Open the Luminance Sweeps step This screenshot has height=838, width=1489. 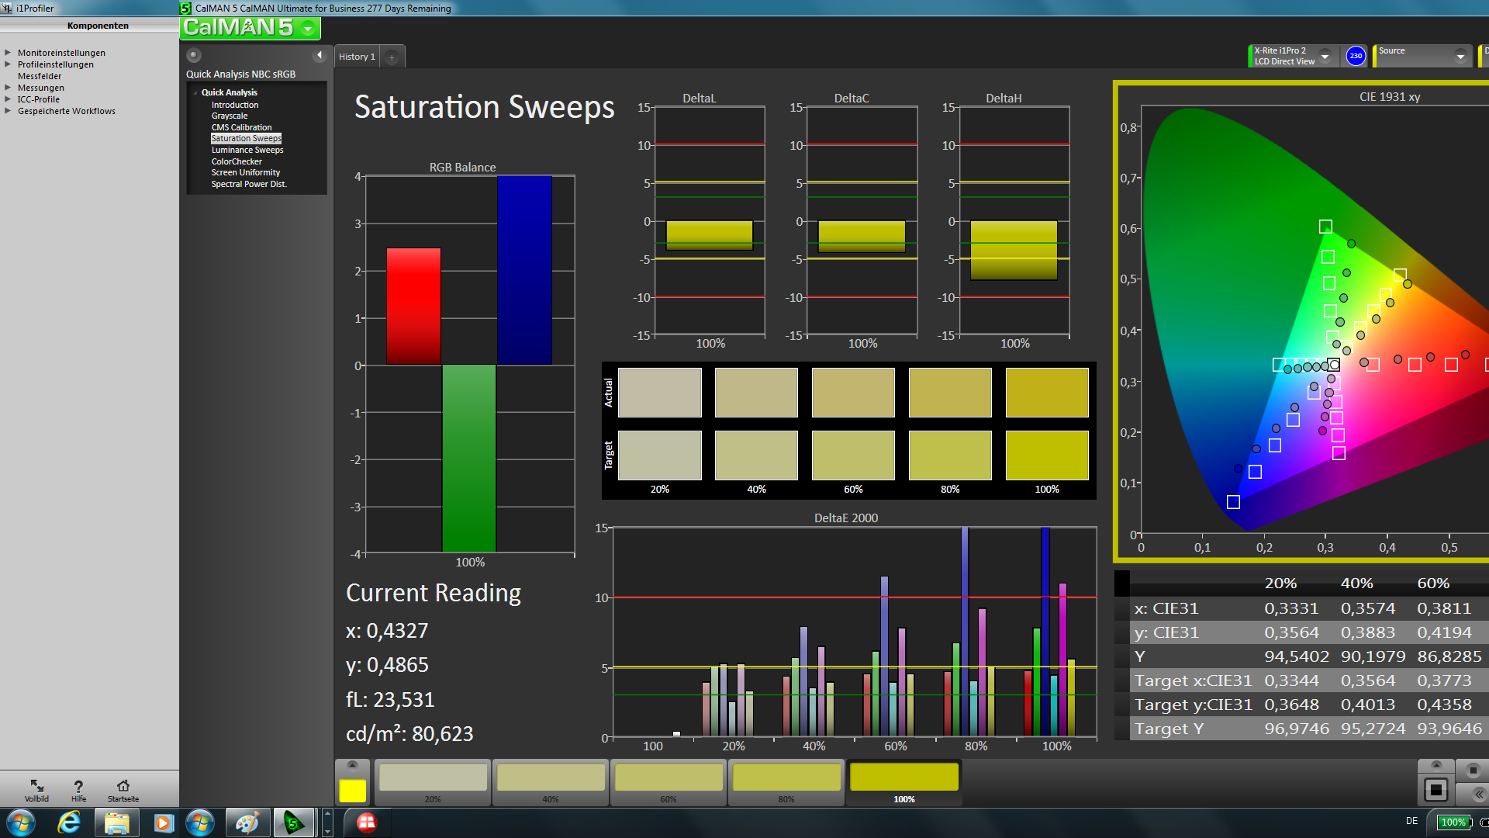click(x=247, y=150)
